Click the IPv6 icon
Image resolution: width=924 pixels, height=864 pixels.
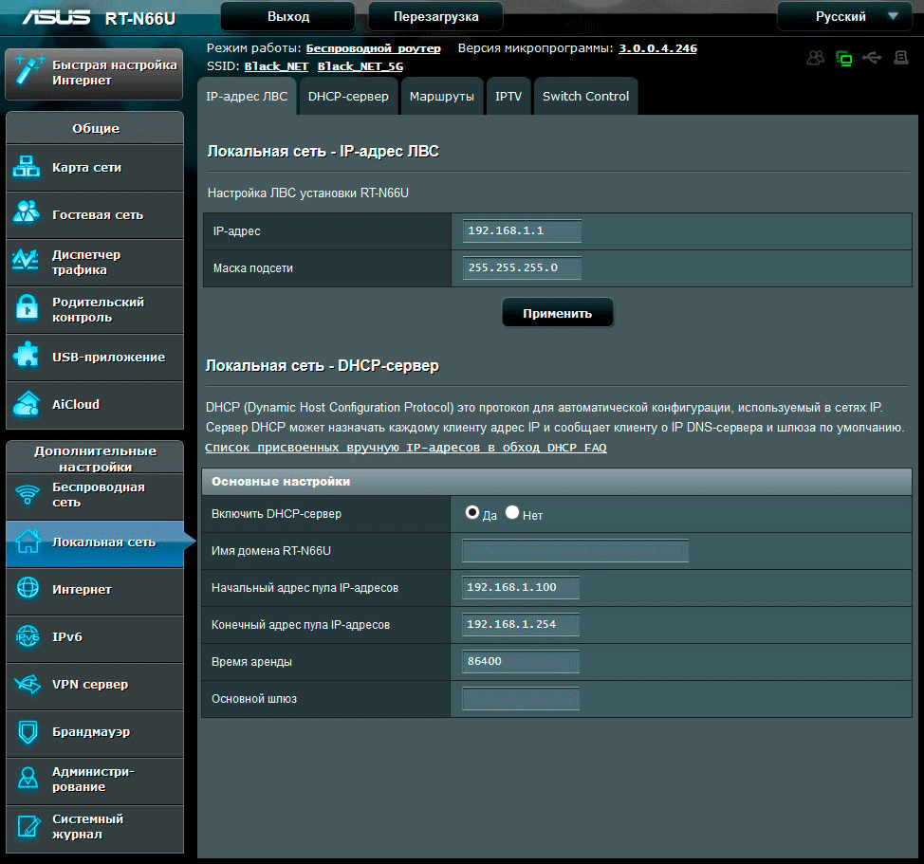(x=28, y=636)
